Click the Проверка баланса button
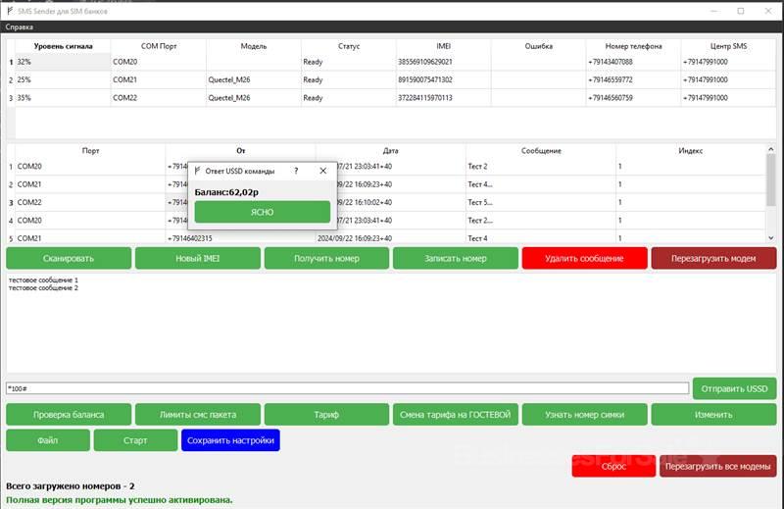 pyautogui.click(x=69, y=414)
